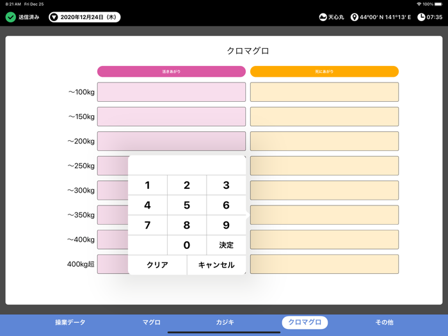448x336 pixels.
Task: Open the その他 tab
Action: (384, 323)
